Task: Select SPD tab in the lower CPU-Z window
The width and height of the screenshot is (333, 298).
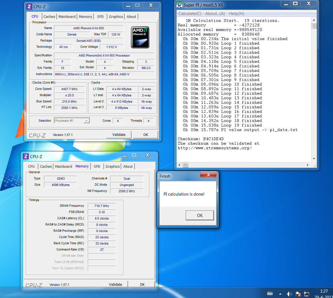Action: (x=97, y=167)
